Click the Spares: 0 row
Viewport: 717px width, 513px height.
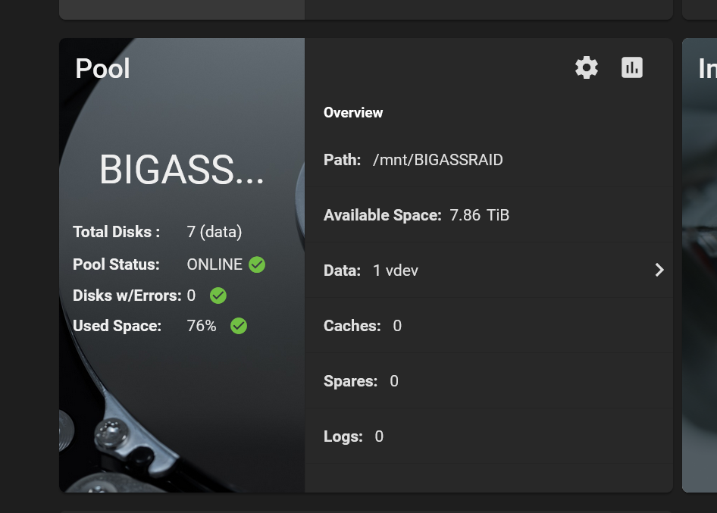489,381
